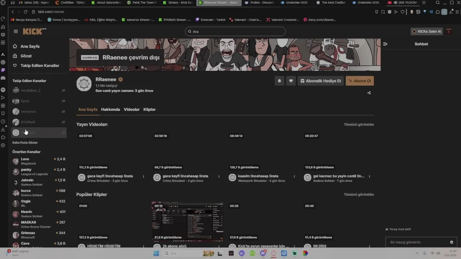Image resolution: width=461 pixels, height=259 pixels.
Task: Select the Ana Sayfa channel tab
Action: pyautogui.click(x=88, y=109)
